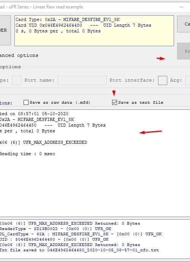The width and height of the screenshot is (190, 262).
Task: Click the button left of the card info box
Action: (x=5, y=30)
